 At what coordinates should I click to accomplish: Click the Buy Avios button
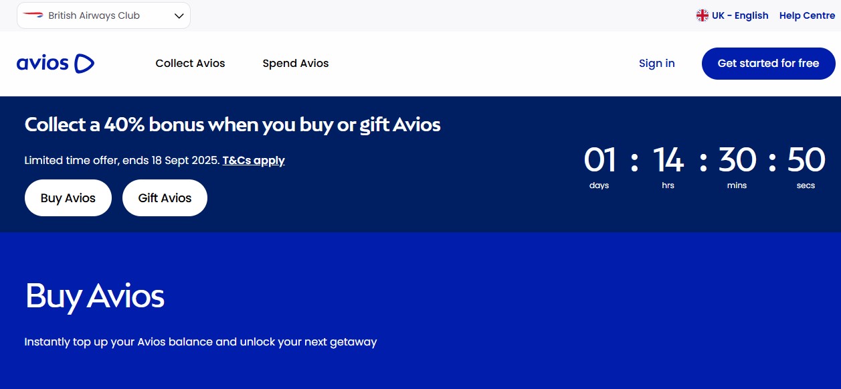click(x=68, y=198)
